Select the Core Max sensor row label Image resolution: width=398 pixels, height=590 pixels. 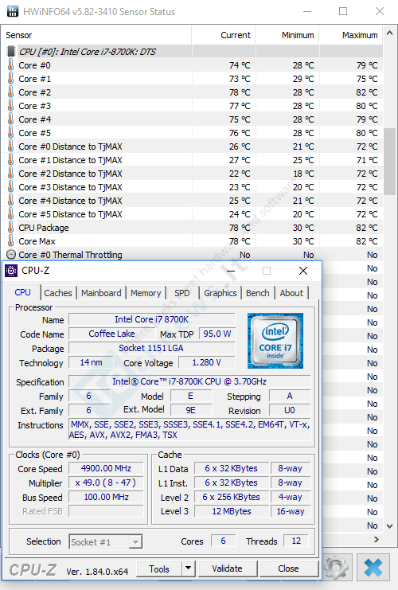pos(37,241)
